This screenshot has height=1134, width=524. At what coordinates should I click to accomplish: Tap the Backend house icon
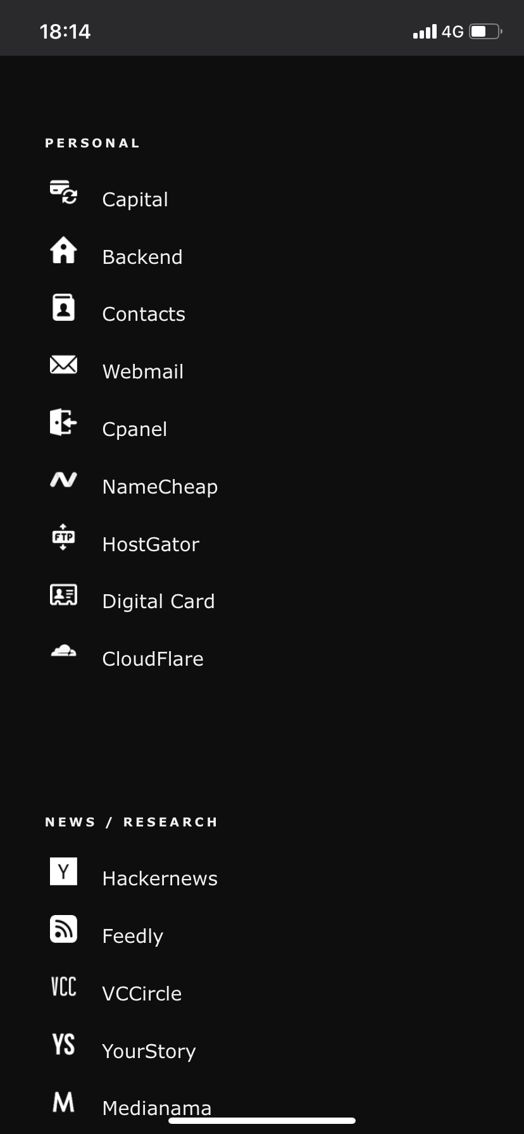(63, 250)
